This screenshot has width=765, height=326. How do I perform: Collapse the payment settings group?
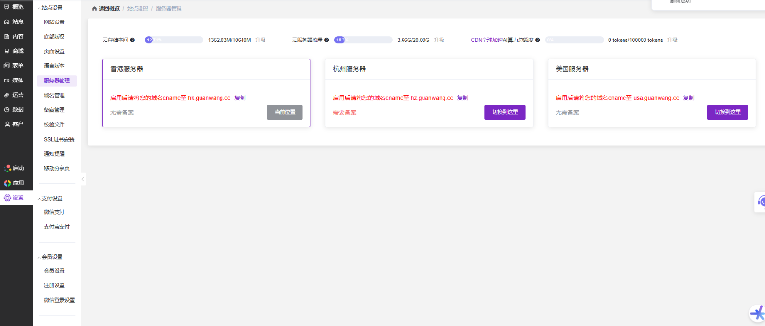click(40, 199)
